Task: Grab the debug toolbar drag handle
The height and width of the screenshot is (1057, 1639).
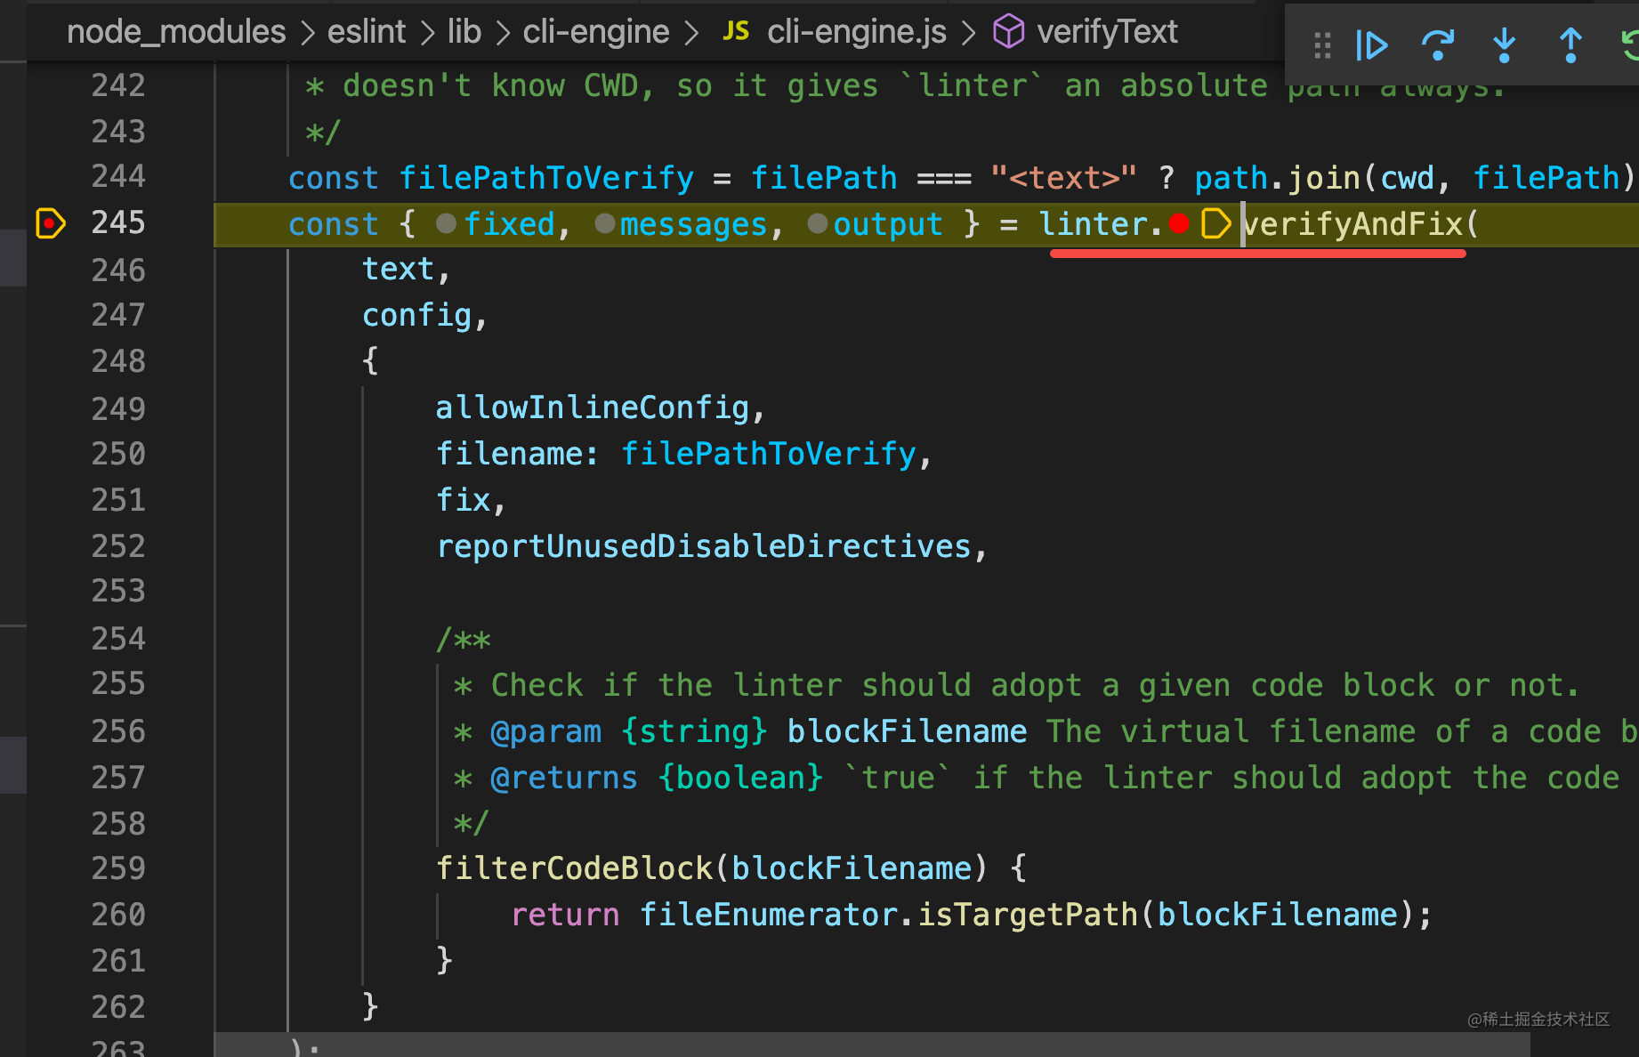Action: tap(1322, 45)
